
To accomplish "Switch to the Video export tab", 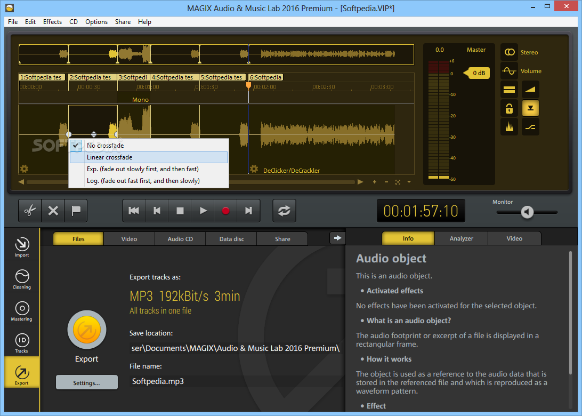I will coord(129,239).
